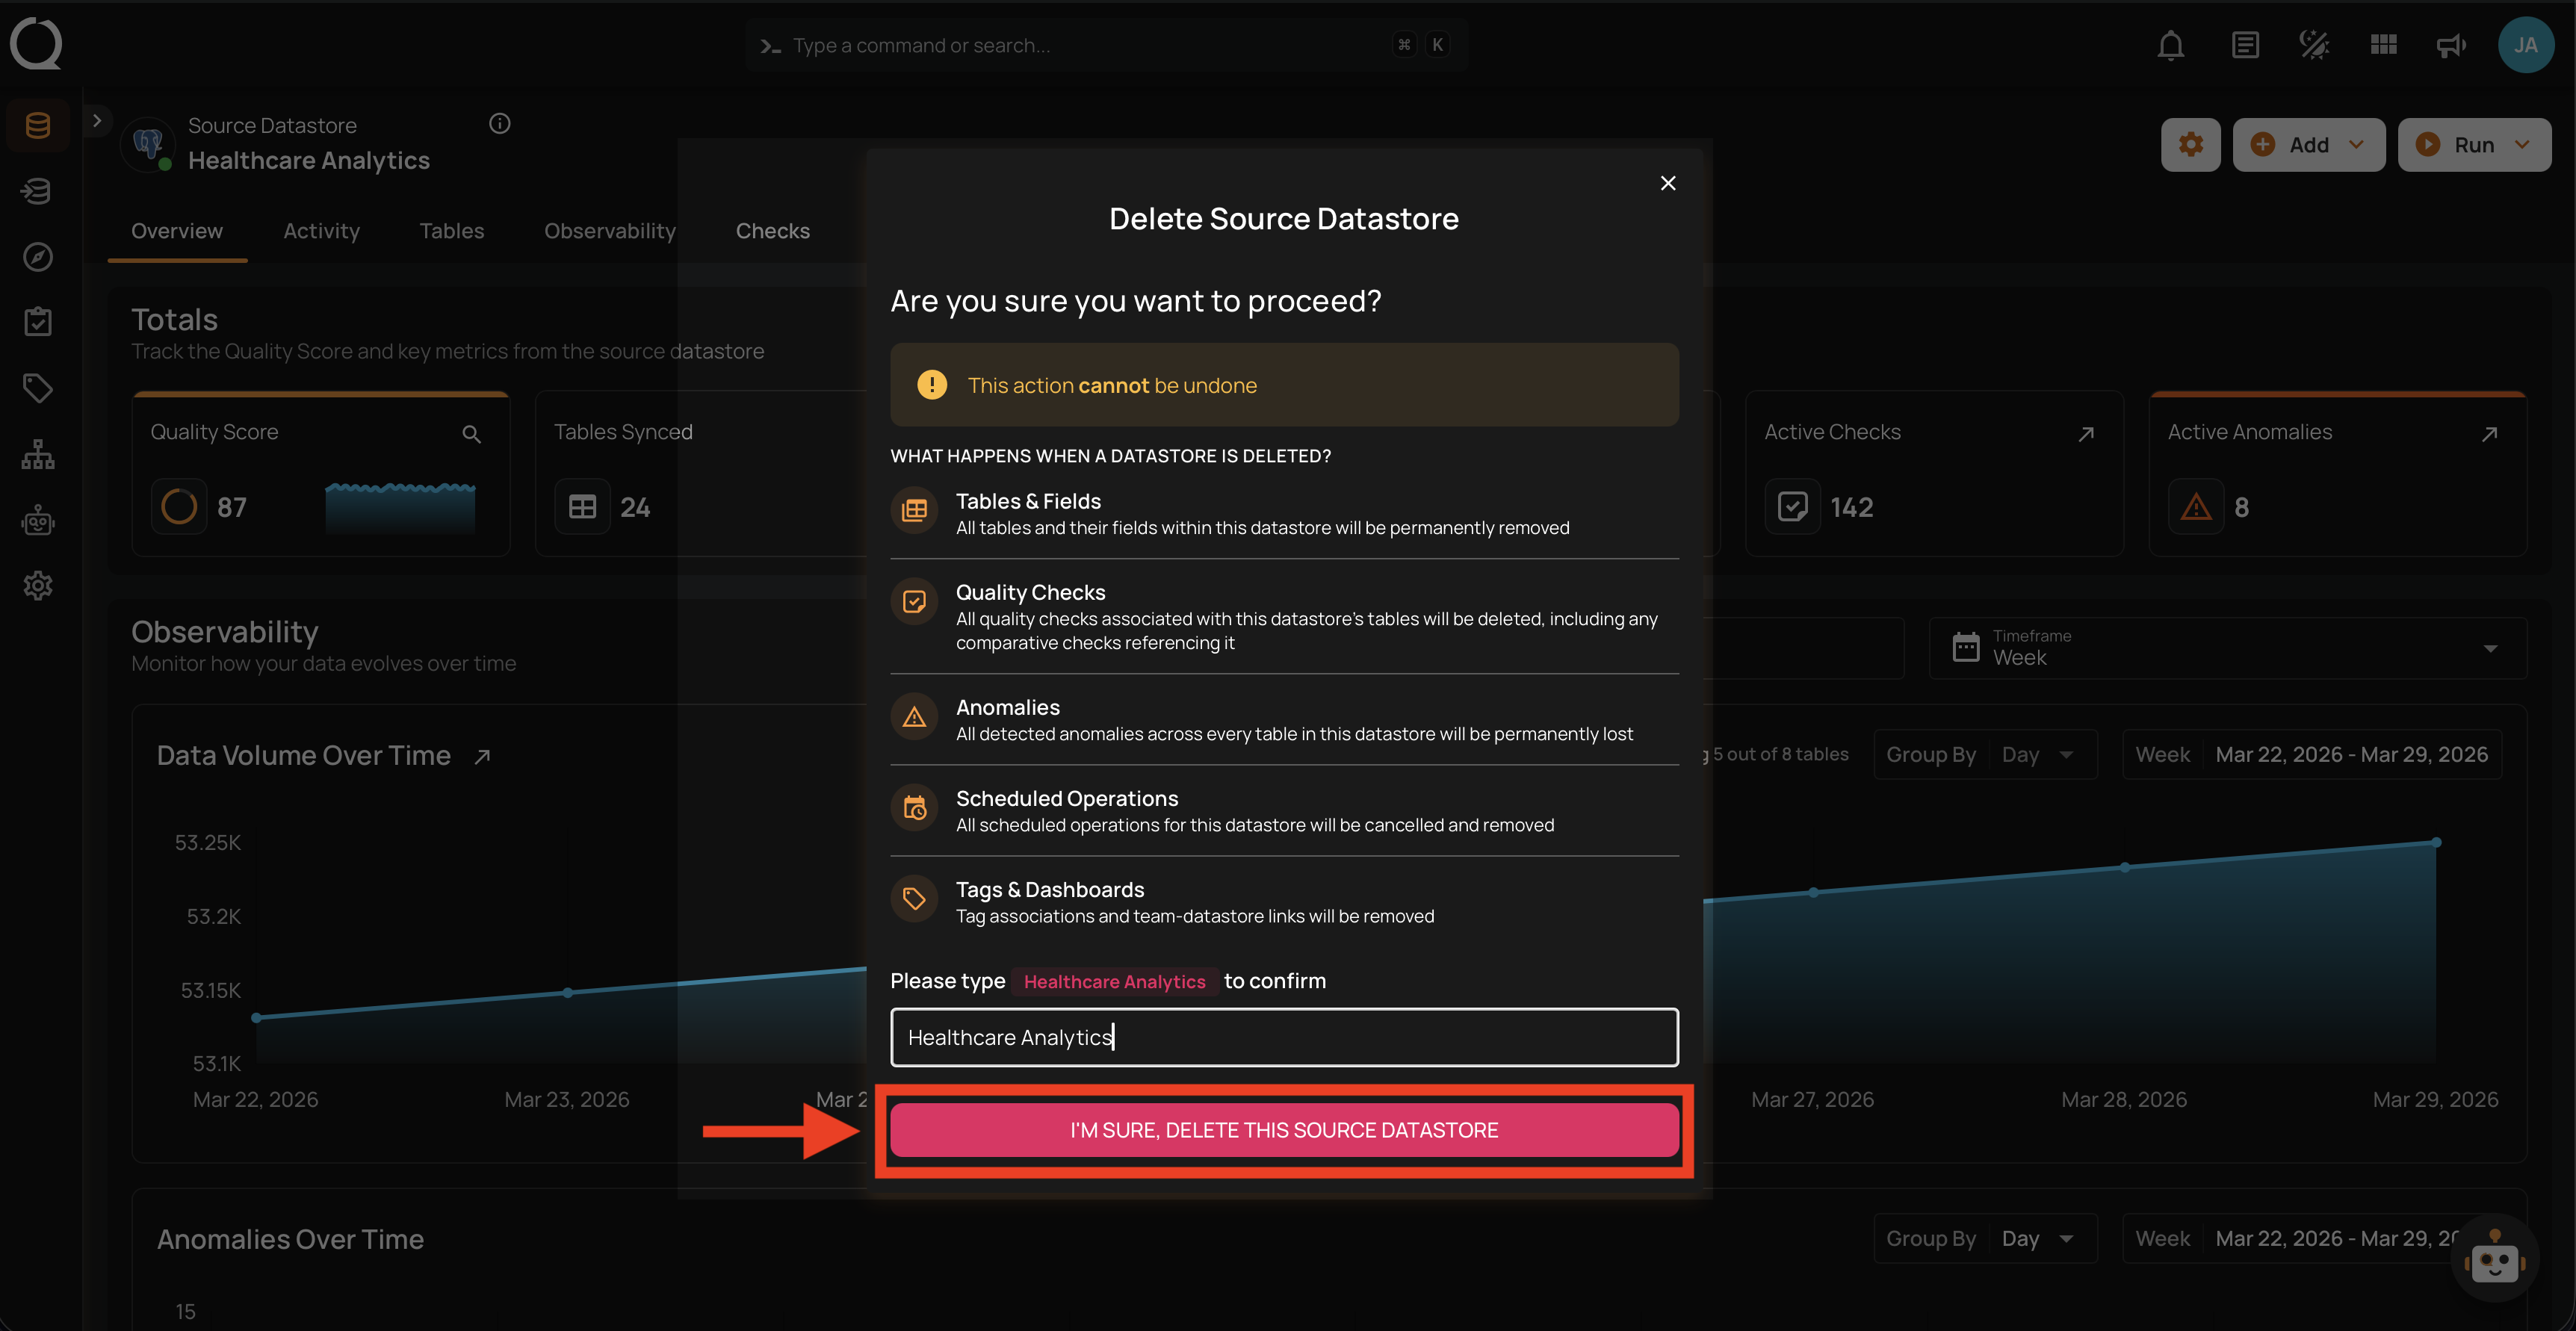
Task: Click the Mar 22 data point on chart
Action: tap(257, 1018)
